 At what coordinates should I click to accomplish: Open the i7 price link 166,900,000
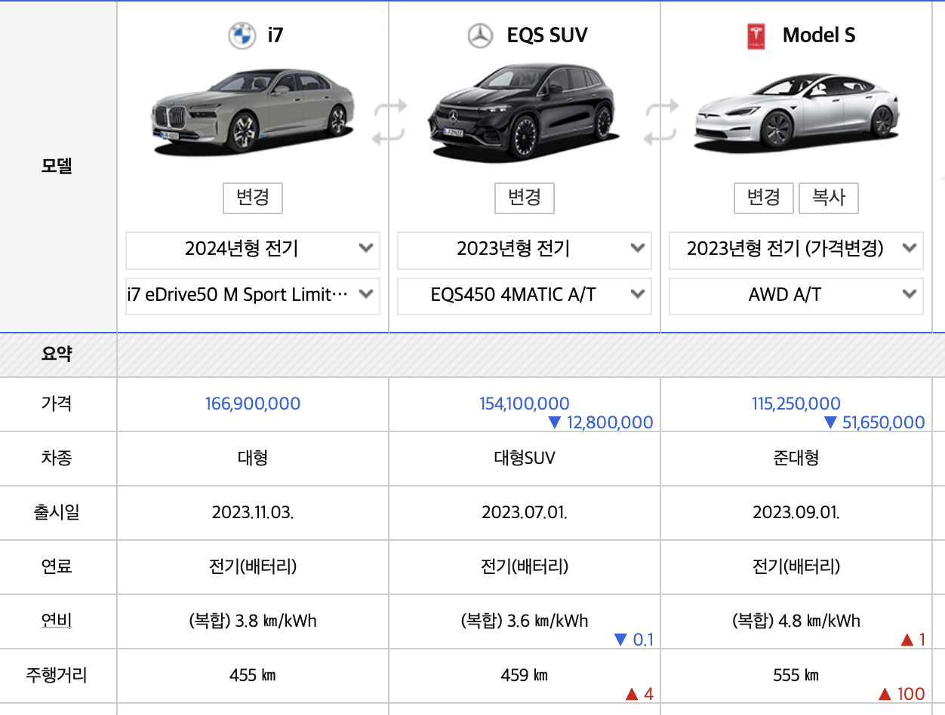[x=252, y=404]
